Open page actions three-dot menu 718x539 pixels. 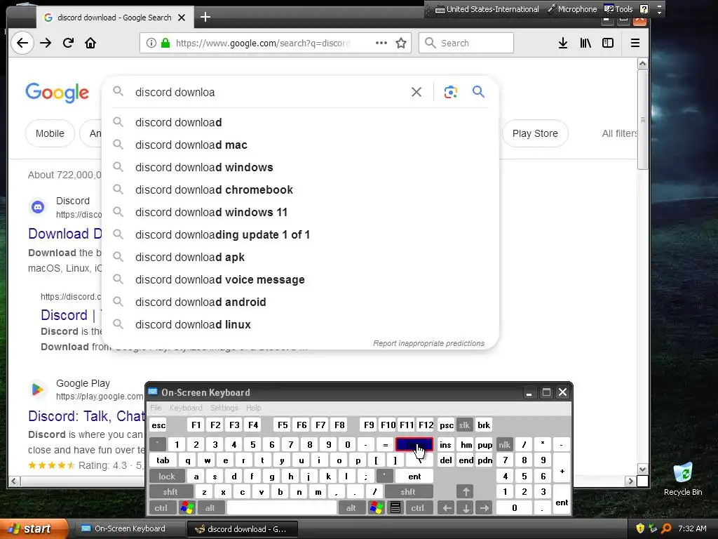coord(381,43)
